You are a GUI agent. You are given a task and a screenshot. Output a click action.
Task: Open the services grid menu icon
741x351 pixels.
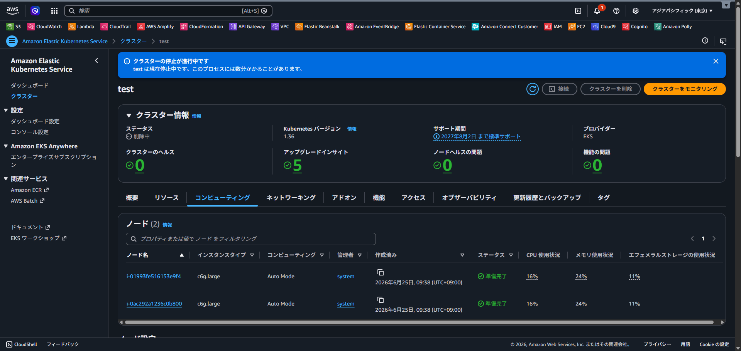pyautogui.click(x=54, y=11)
